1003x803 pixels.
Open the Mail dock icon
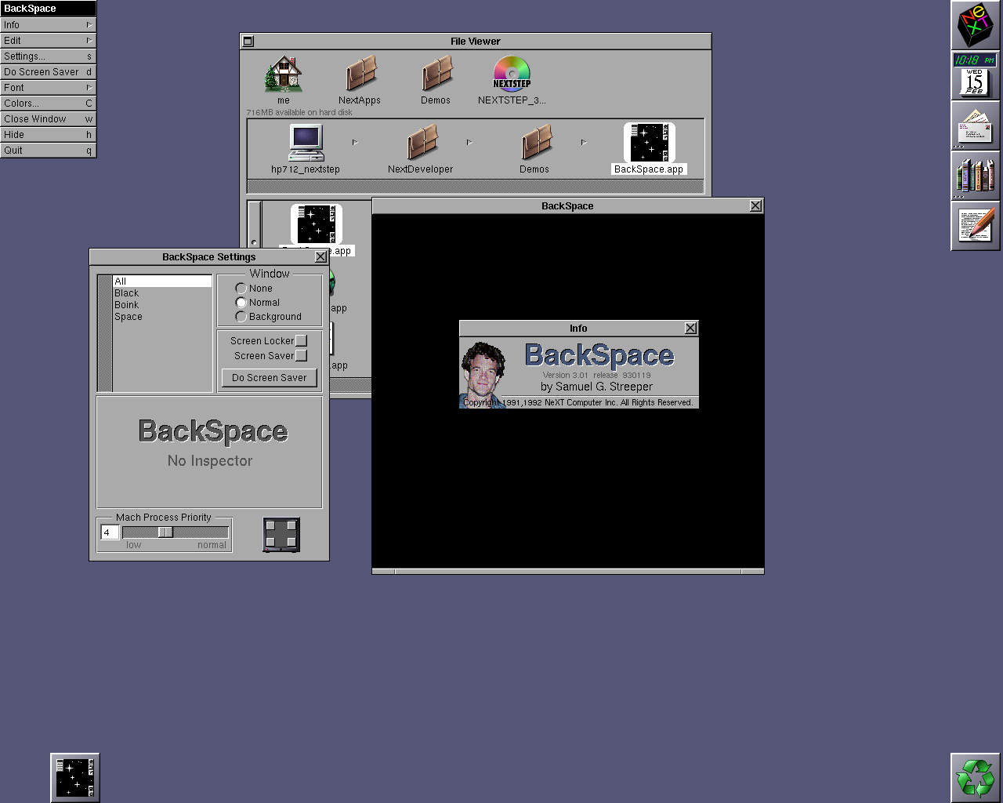(976, 125)
